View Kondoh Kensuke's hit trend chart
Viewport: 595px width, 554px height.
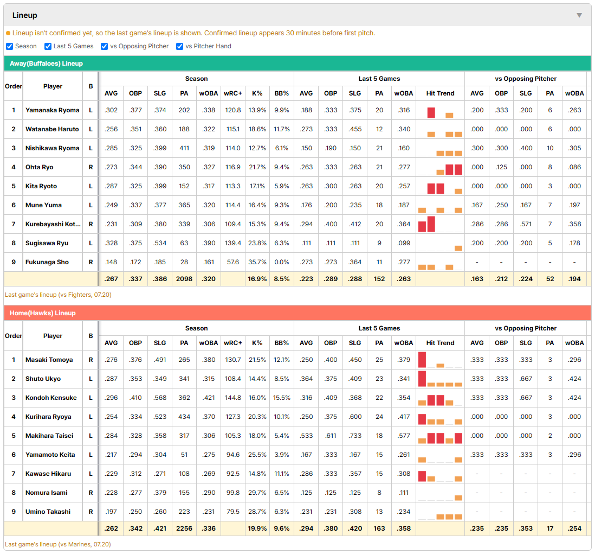coord(440,398)
